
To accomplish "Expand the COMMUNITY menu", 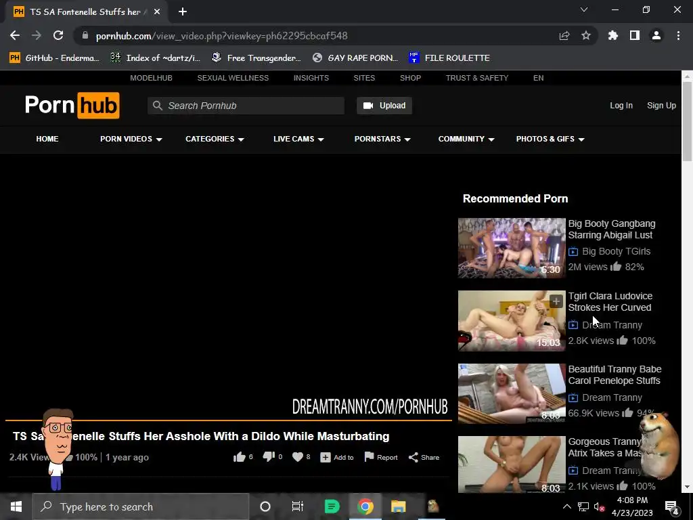I will tap(466, 139).
